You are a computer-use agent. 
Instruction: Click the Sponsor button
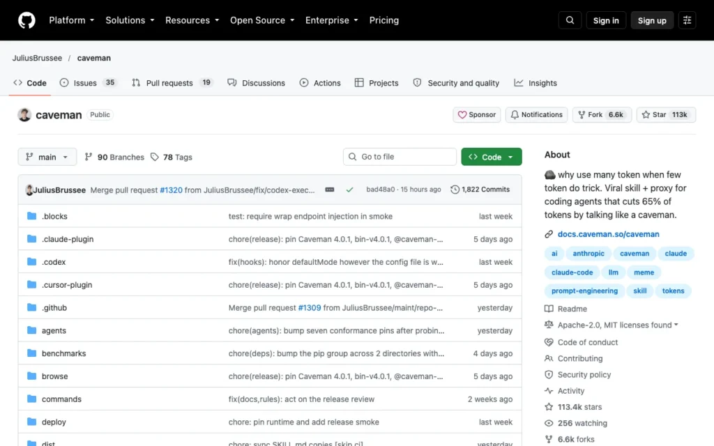477,115
